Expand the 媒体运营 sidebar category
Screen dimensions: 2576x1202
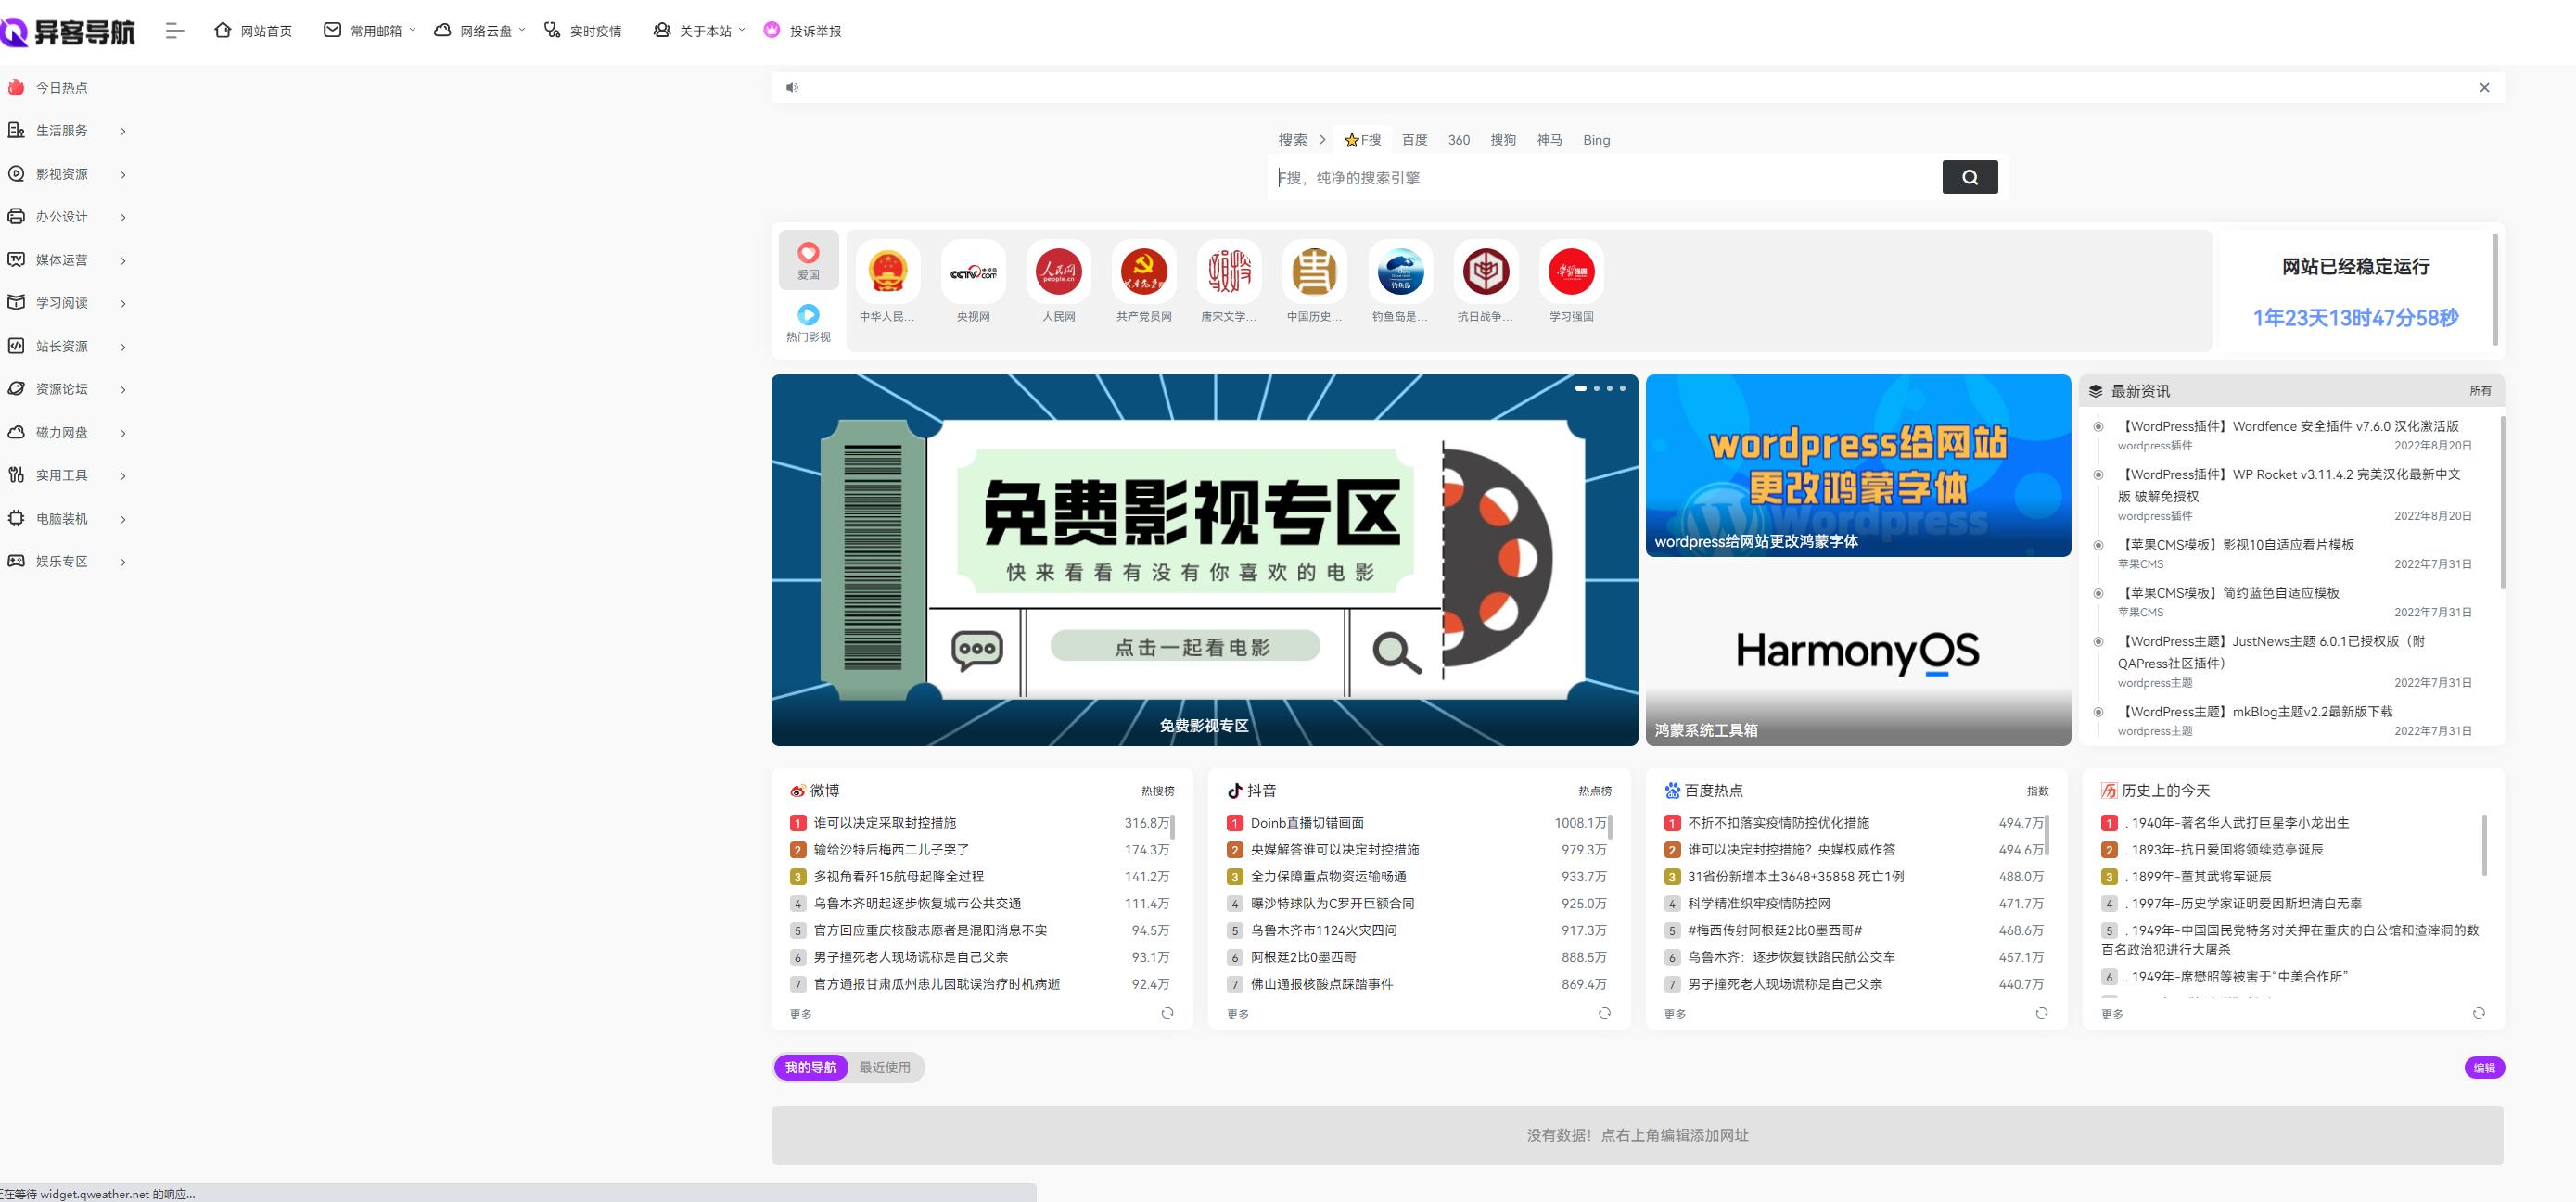coord(66,259)
